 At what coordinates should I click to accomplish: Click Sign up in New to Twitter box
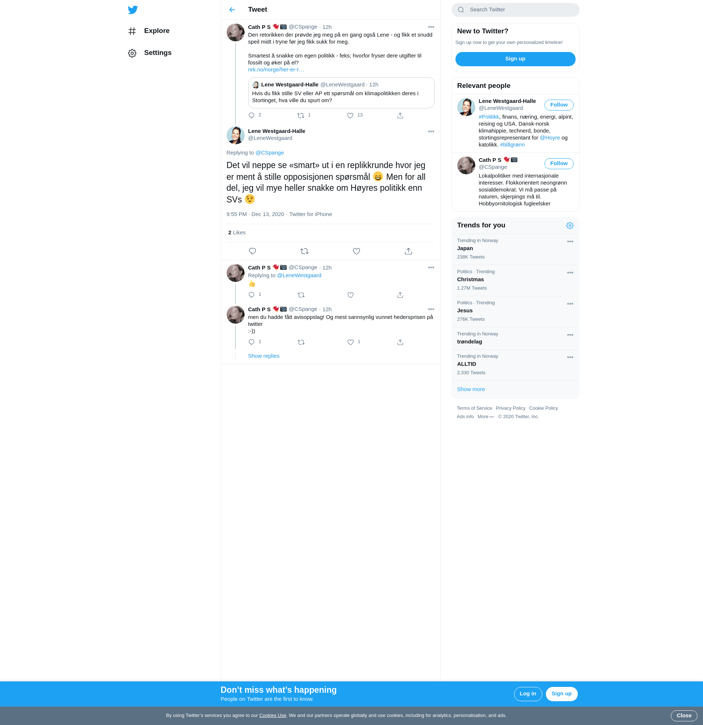click(515, 59)
